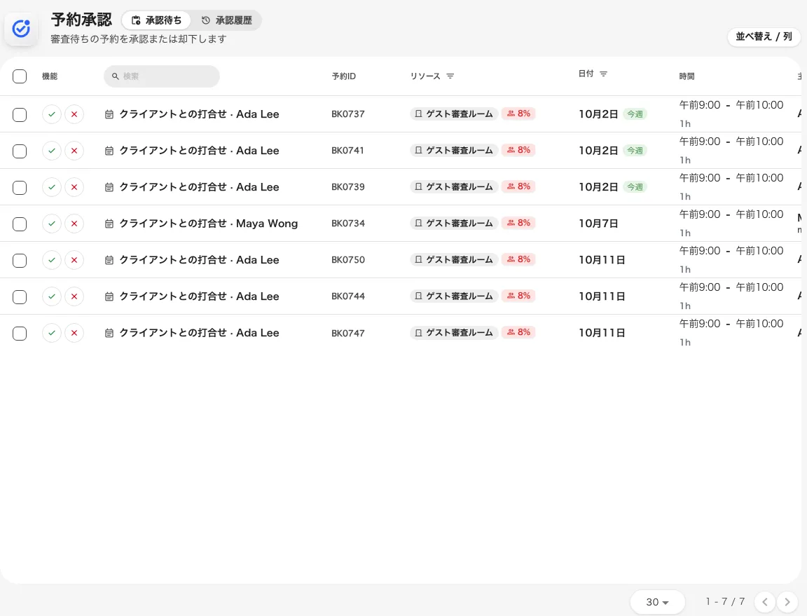This screenshot has height=616, width=807.
Task: Open the rows-per-page dropdown showing 30
Action: pos(657,601)
